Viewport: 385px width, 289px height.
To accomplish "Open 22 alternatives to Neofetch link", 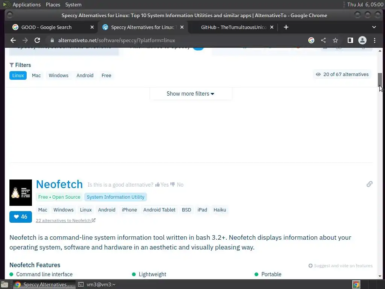I will point(65,221).
